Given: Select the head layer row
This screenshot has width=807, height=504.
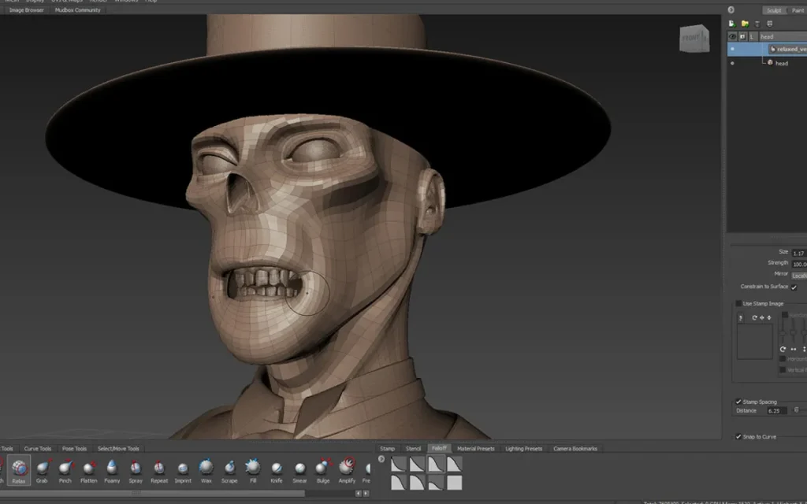Looking at the screenshot, I should click(x=767, y=63).
